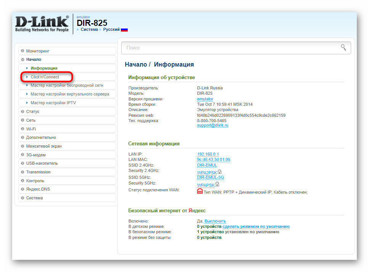369x272 pixels.
Task: Click the WPAPSK security link
Action: pos(206,185)
